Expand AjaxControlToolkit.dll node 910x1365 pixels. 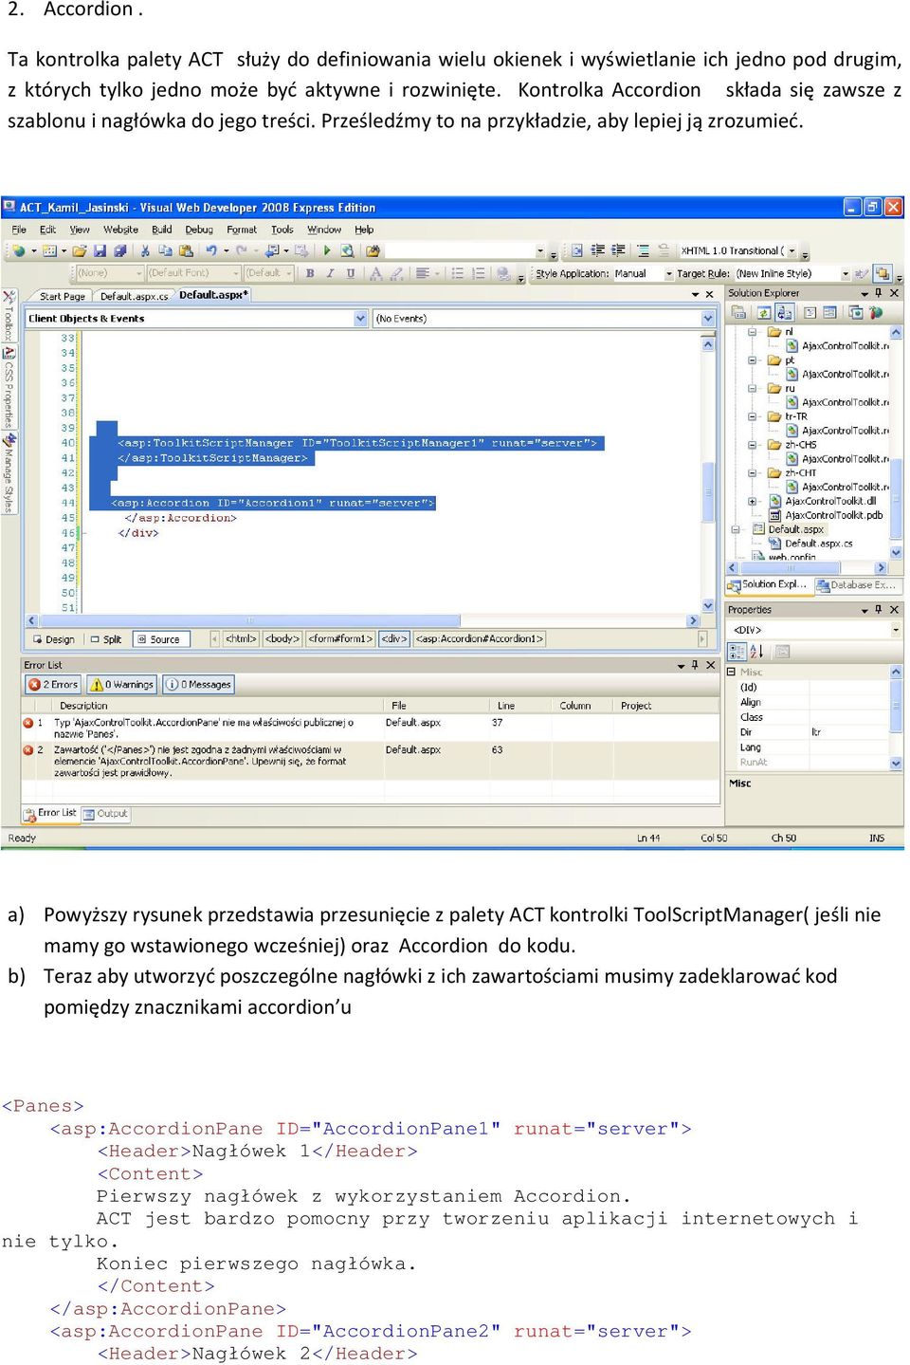752,501
